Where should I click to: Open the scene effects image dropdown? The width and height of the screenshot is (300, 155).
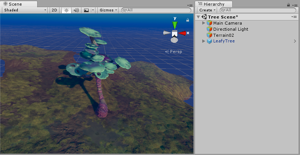coord(88,10)
